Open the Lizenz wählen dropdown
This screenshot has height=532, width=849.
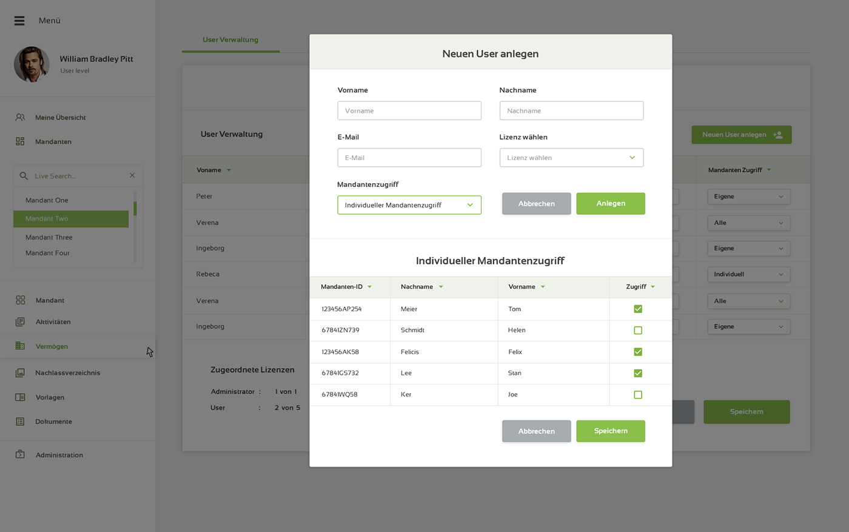click(571, 158)
